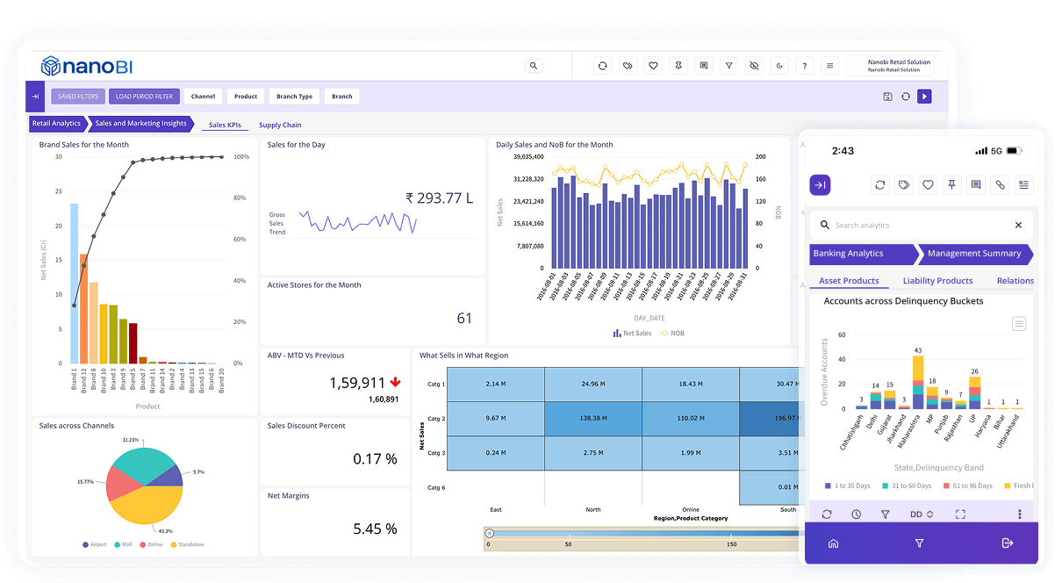Open the Channel filter dropdown
The height and width of the screenshot is (583, 1062).
[203, 97]
